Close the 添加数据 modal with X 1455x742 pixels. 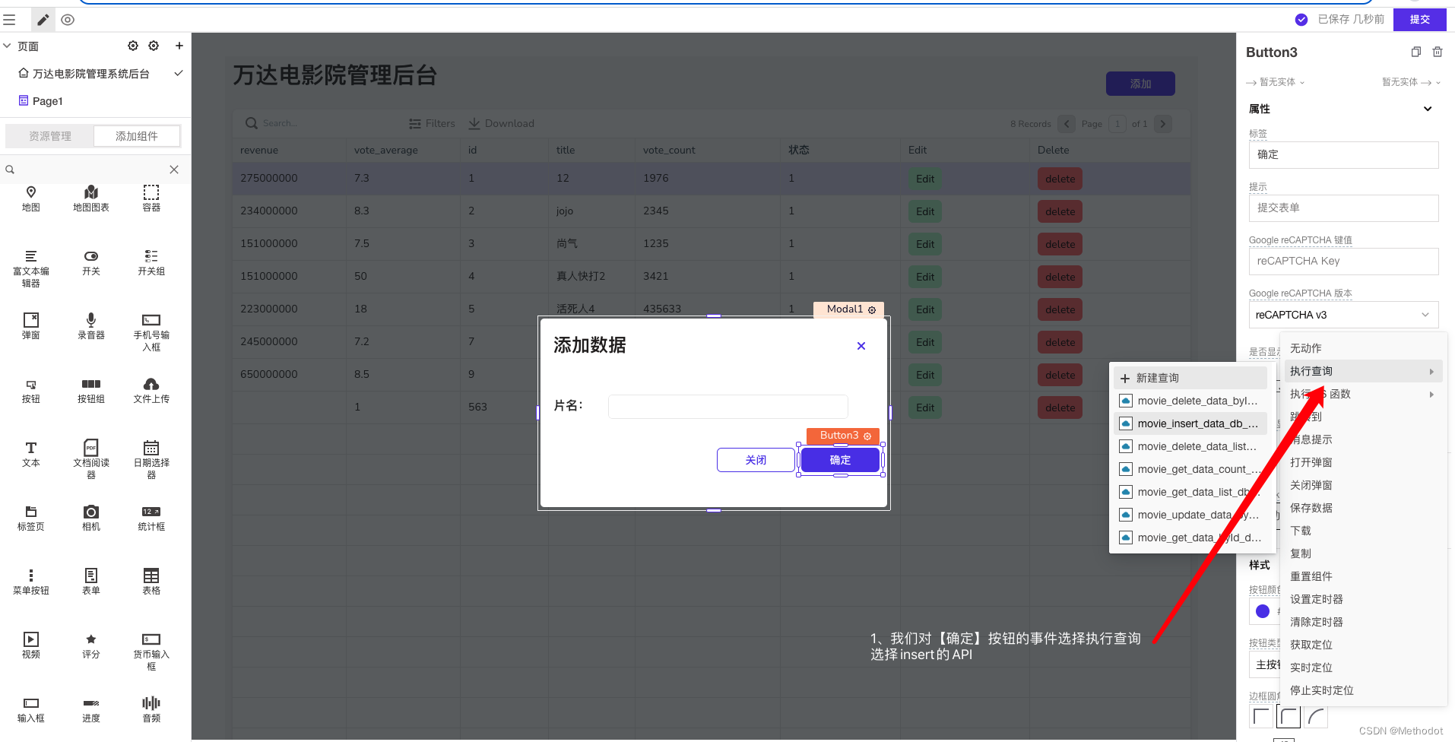pos(861,346)
